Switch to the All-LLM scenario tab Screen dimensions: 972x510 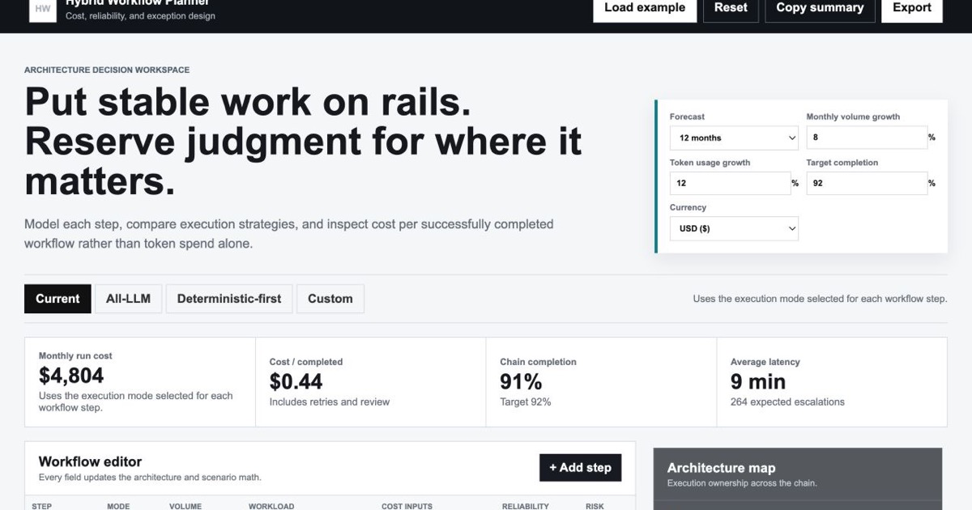(x=128, y=299)
